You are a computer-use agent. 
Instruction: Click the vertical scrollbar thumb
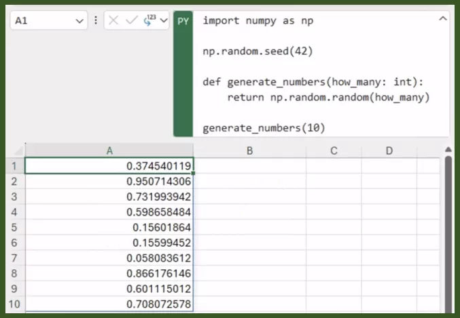[448, 231]
